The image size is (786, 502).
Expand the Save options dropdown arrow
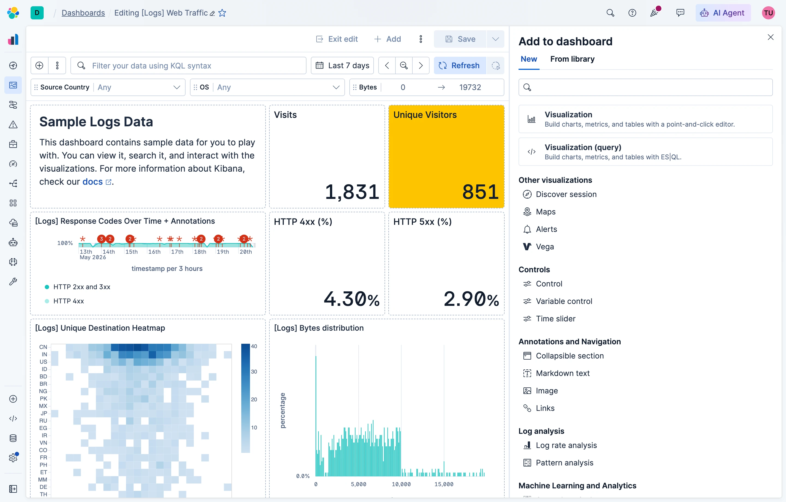point(496,39)
